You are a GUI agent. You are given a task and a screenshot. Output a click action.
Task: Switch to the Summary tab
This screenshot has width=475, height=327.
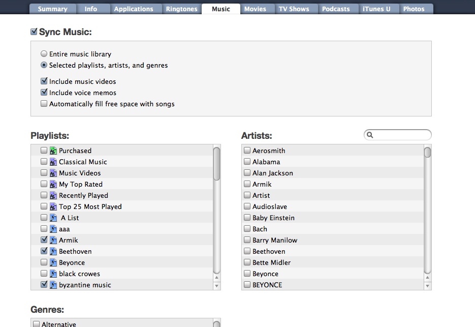click(x=53, y=9)
